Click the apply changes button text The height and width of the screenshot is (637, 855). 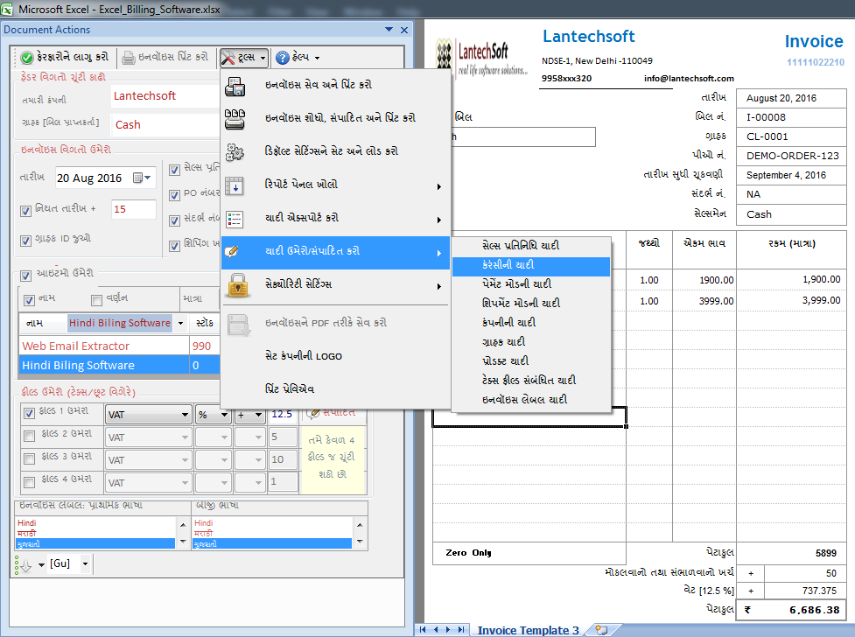pyautogui.click(x=72, y=57)
